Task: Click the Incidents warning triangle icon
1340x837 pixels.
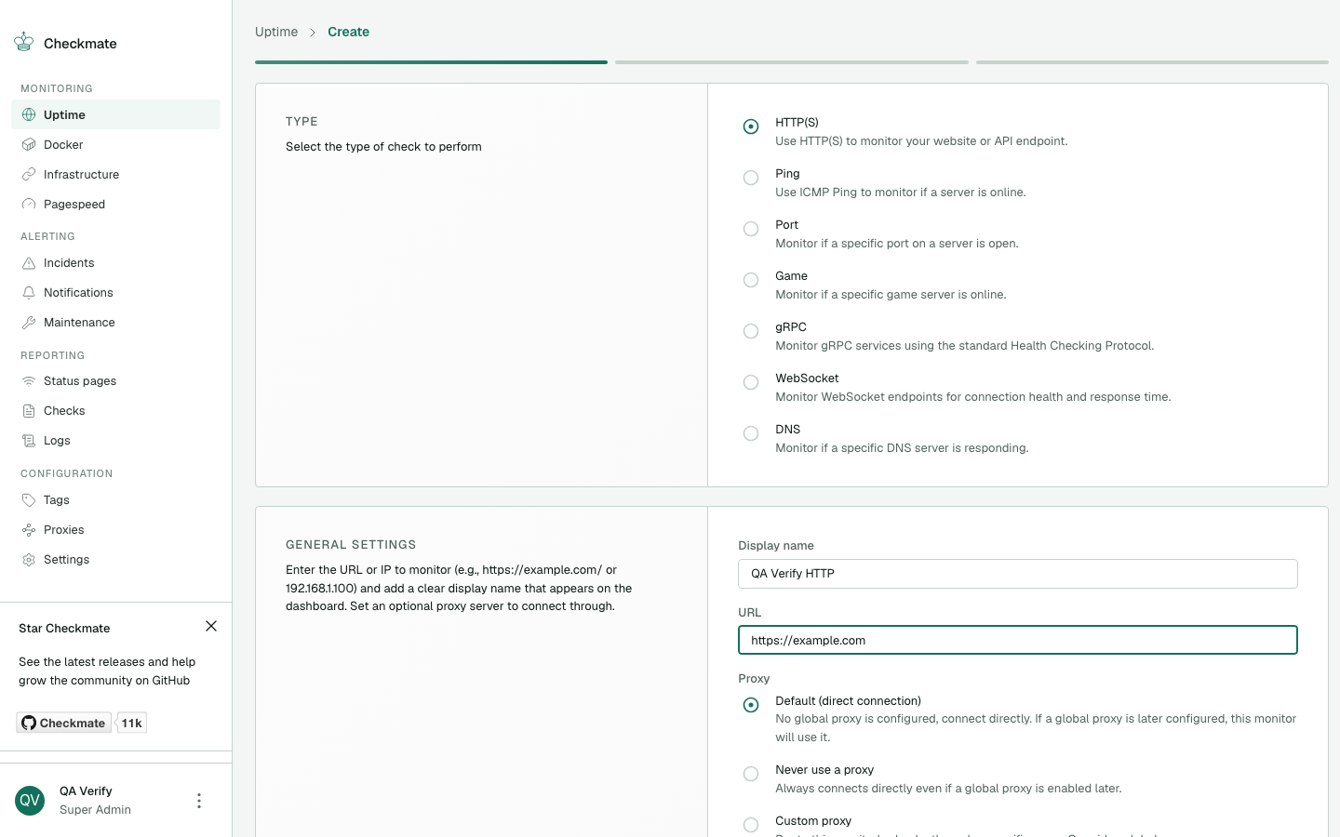Action: pyautogui.click(x=29, y=262)
